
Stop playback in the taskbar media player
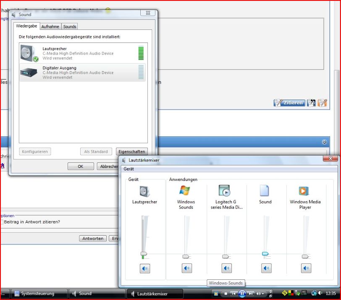(226, 294)
